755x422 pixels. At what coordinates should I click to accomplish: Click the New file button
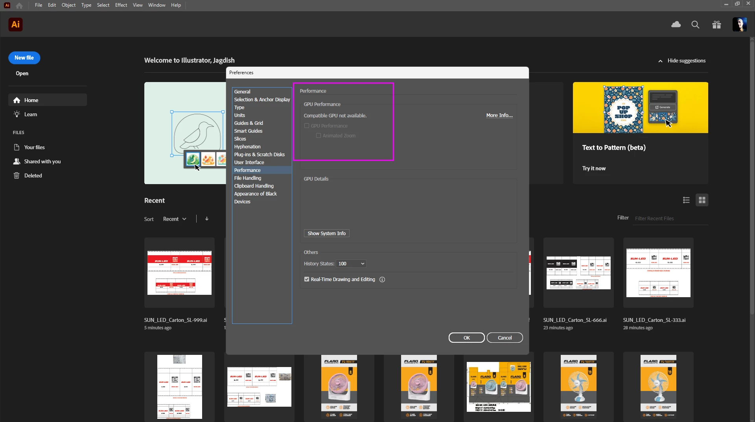24,58
